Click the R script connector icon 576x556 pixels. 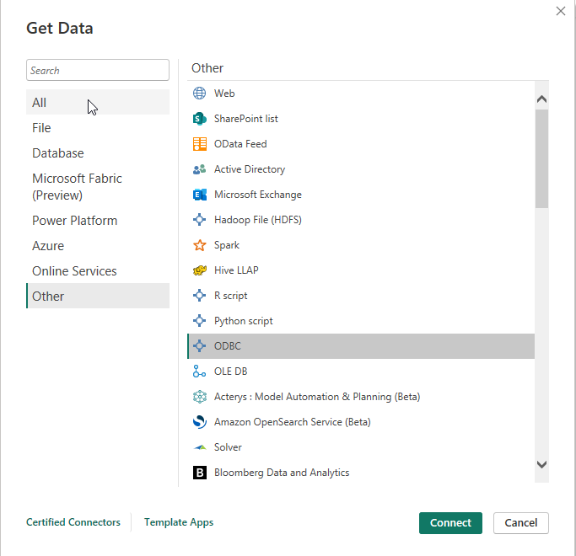(200, 296)
